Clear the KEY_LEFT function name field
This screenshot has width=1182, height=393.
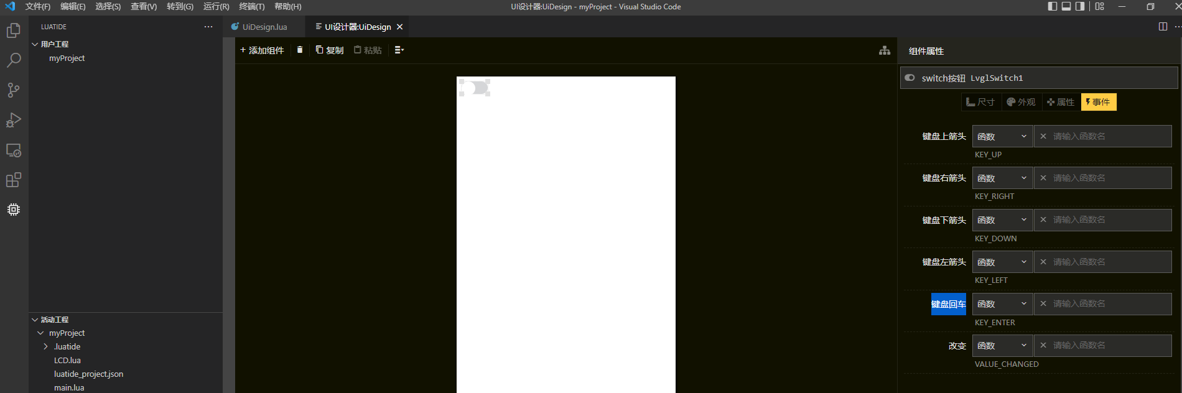(1043, 262)
